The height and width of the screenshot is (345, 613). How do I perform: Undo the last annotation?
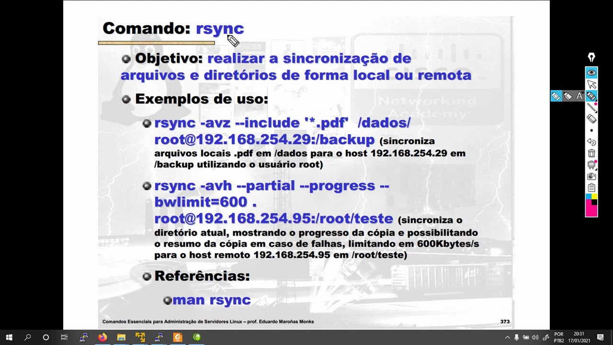point(591,142)
